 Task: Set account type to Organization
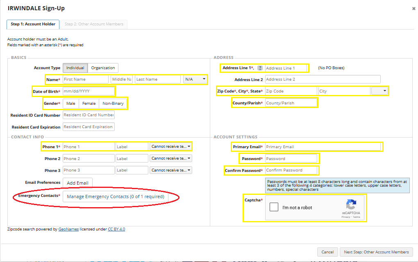click(x=103, y=68)
